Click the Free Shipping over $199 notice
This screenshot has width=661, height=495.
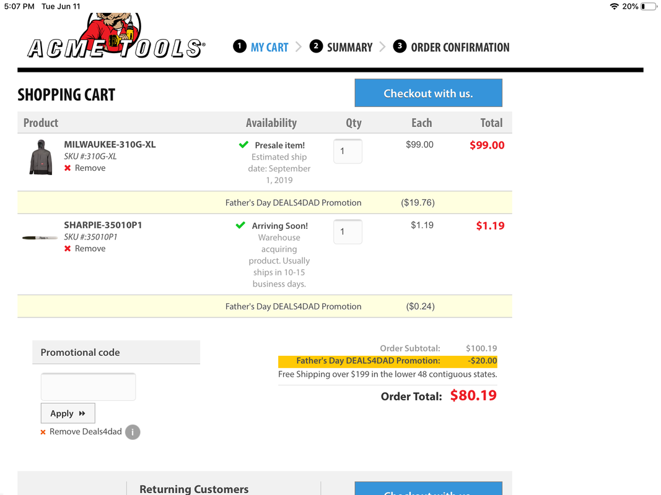(x=387, y=374)
